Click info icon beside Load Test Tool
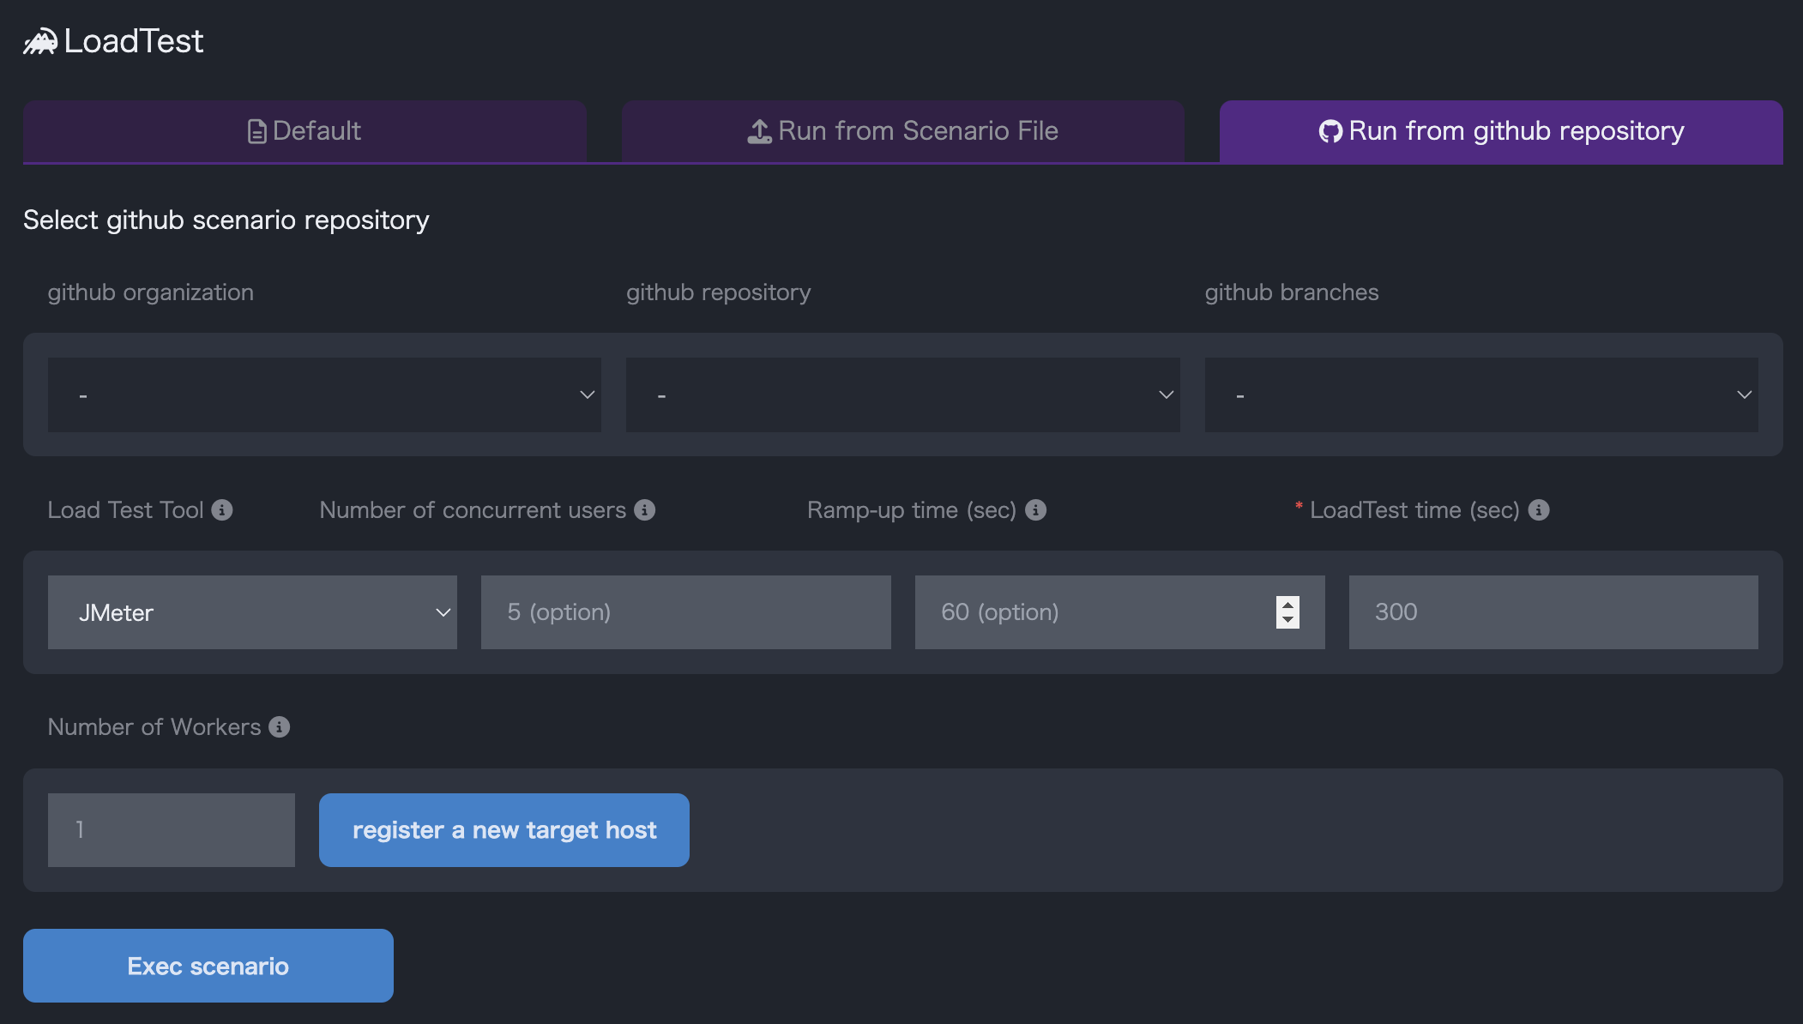Viewport: 1803px width, 1024px height. (222, 510)
